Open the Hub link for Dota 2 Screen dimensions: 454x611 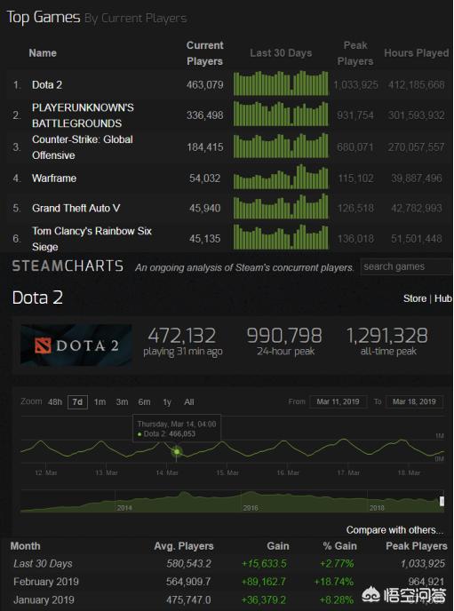(x=443, y=298)
